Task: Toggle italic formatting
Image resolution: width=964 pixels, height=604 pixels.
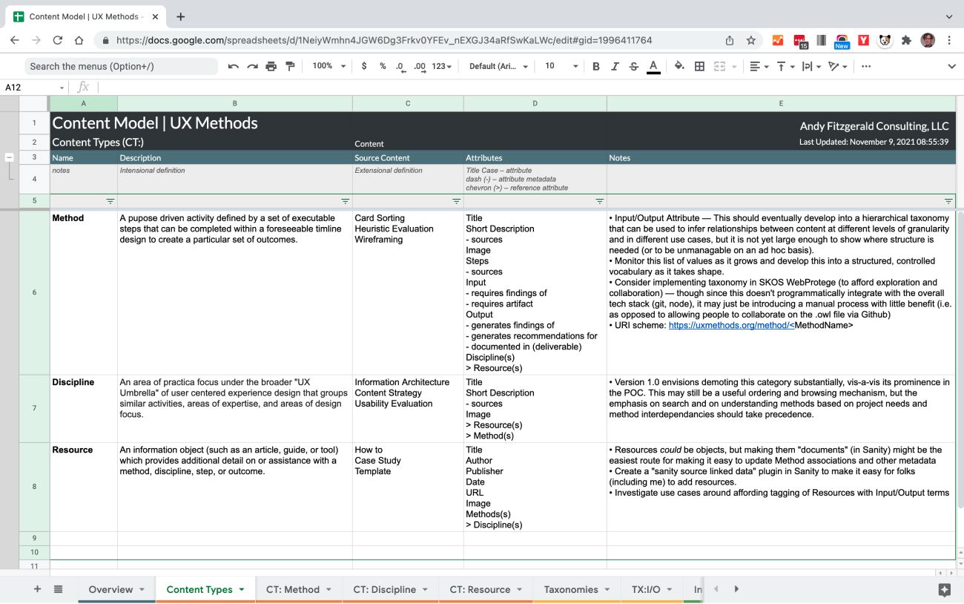Action: tap(615, 66)
